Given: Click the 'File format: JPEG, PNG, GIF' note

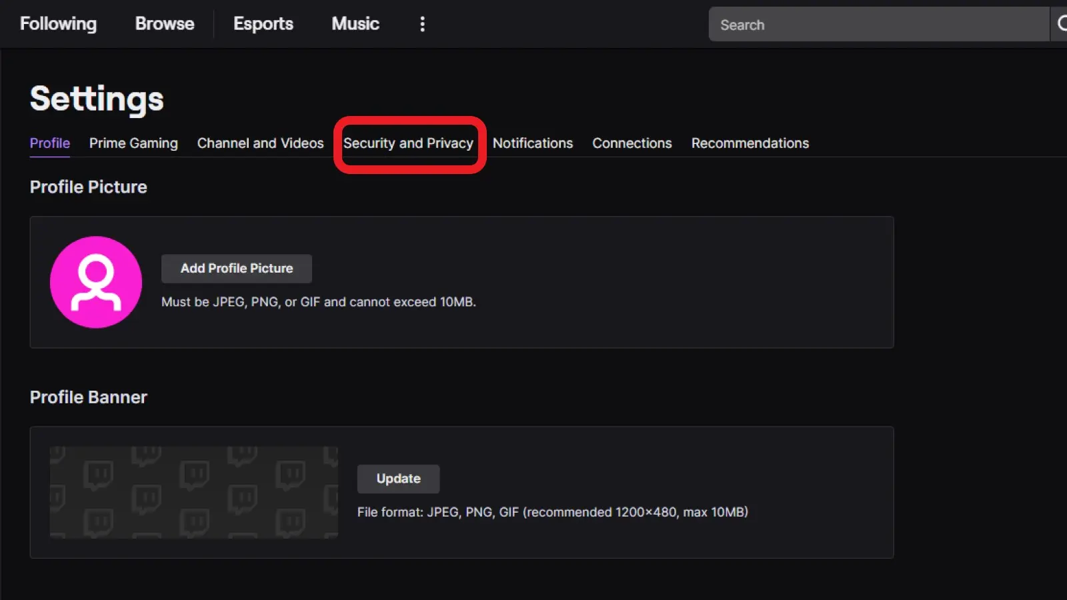Looking at the screenshot, I should point(553,512).
